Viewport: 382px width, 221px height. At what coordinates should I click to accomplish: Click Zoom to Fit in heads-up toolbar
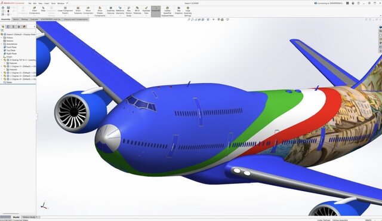point(189,20)
